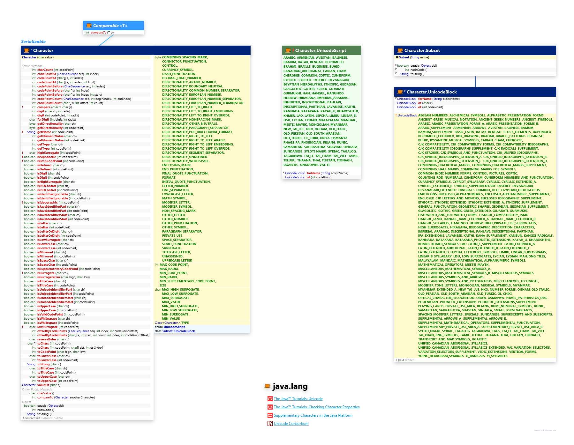This screenshot has width=574, height=445.
Task: Select UnicodeScript forName (String scriptName)
Action: coord(317,173)
